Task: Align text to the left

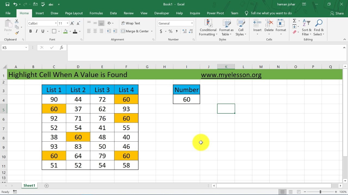Action: pyautogui.click(x=89, y=31)
